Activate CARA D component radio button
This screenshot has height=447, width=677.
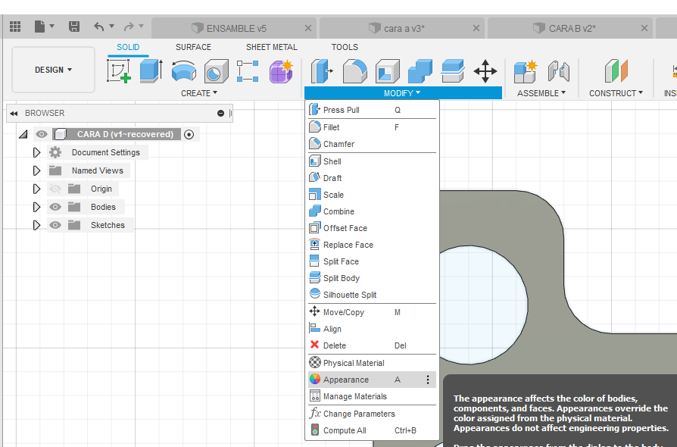[189, 134]
